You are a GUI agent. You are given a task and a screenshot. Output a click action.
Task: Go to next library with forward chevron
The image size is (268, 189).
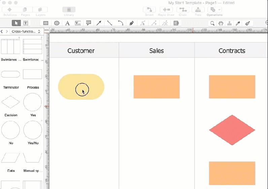click(x=7, y=31)
